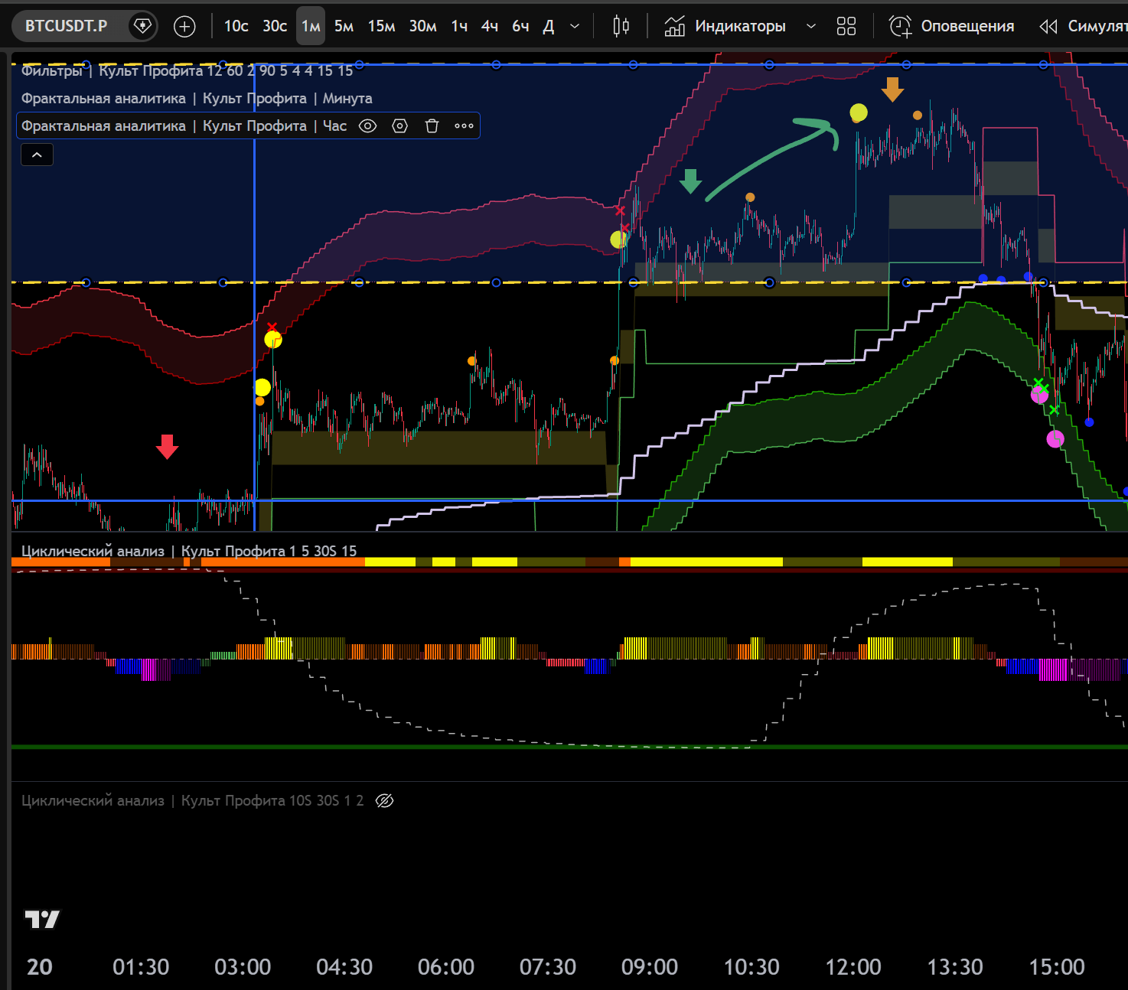The image size is (1128, 990).
Task: Hide the Фрактальная аналитика Час indicator
Action: [x=368, y=126]
